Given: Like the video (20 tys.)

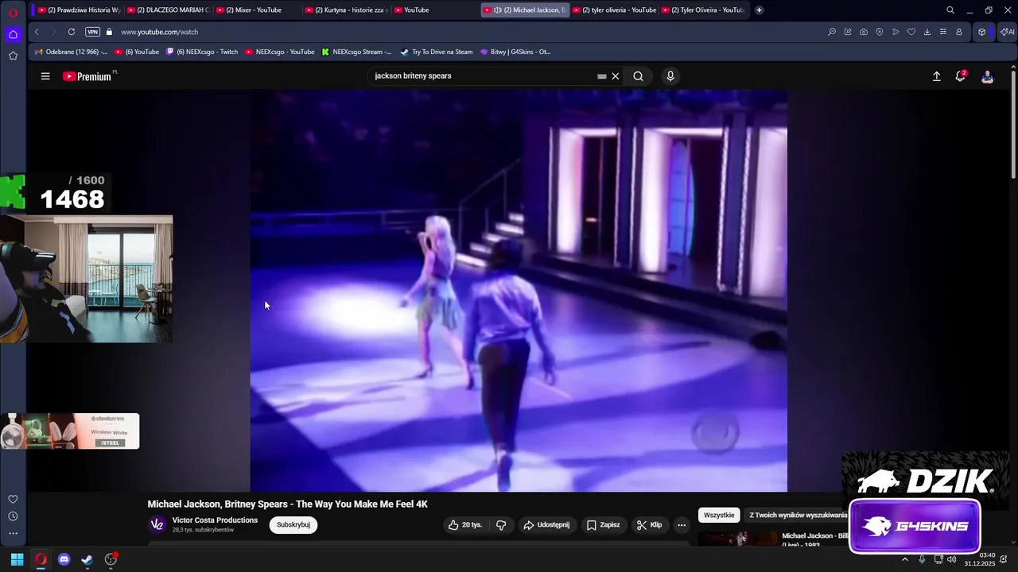Looking at the screenshot, I should point(465,525).
